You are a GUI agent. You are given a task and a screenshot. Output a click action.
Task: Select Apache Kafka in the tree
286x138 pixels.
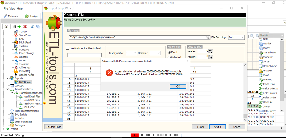(27, 75)
